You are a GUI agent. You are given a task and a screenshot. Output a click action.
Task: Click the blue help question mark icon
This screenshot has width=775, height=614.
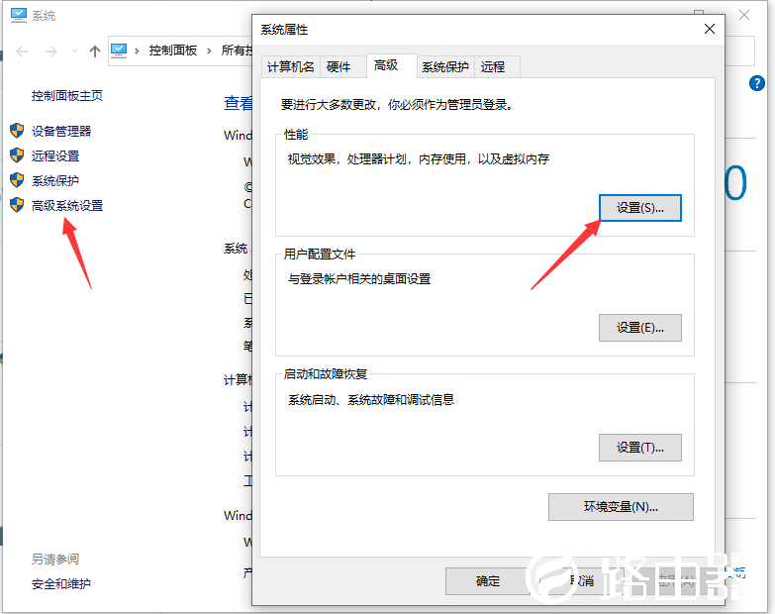757,83
